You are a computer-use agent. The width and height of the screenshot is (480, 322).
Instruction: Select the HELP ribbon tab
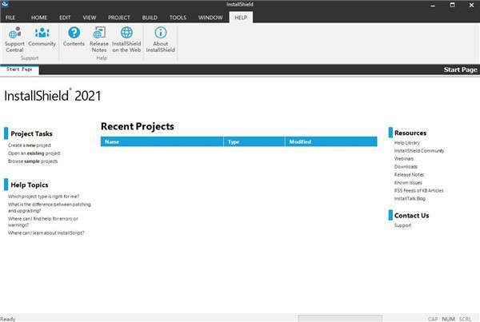(241, 18)
